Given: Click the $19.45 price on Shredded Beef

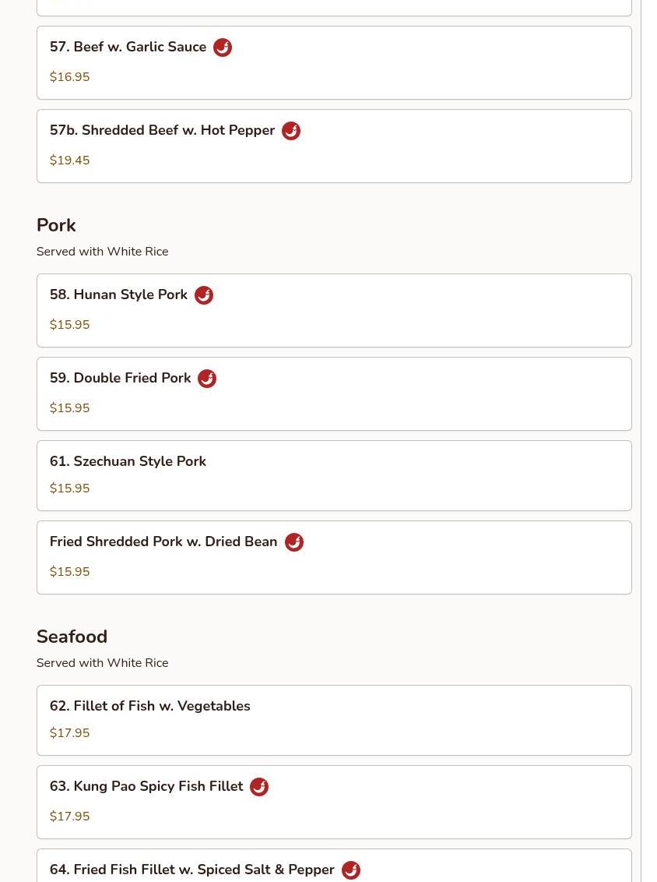Looking at the screenshot, I should pyautogui.click(x=69, y=161).
